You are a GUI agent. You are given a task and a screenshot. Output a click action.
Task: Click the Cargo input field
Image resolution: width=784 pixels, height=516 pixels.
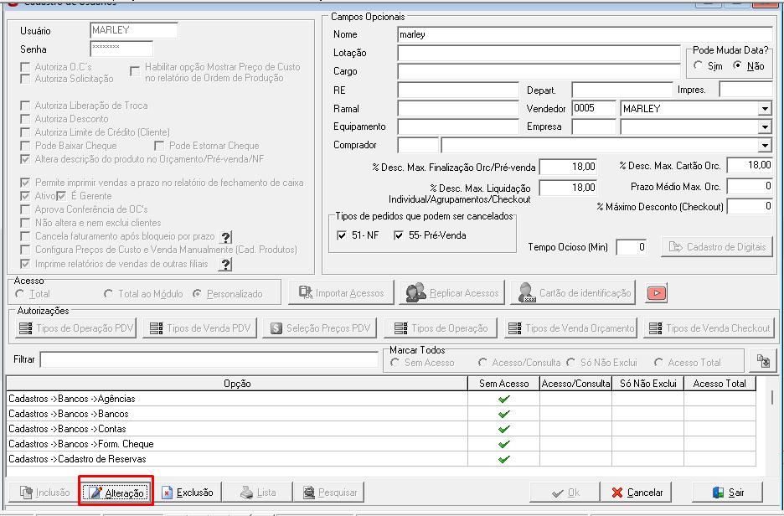539,71
